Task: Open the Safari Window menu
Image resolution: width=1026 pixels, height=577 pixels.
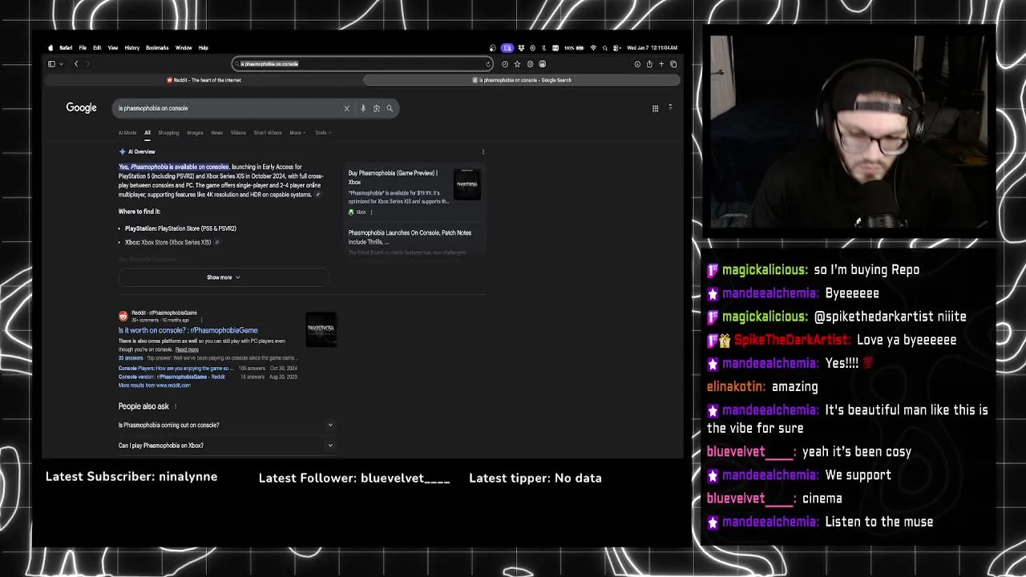Action: [184, 48]
